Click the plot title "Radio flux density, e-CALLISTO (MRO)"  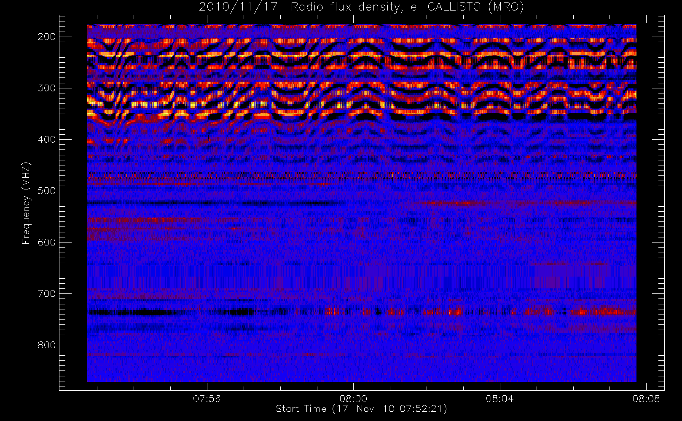pyautogui.click(x=407, y=7)
